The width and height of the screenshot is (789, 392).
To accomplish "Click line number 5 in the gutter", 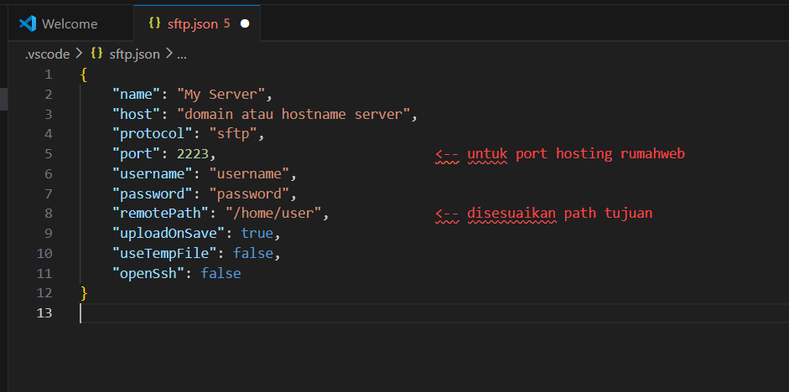I will pos(48,154).
